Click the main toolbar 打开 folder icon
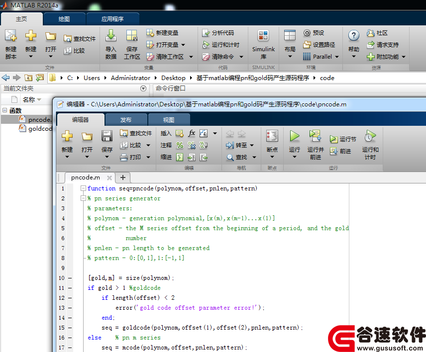 [x=51, y=36]
